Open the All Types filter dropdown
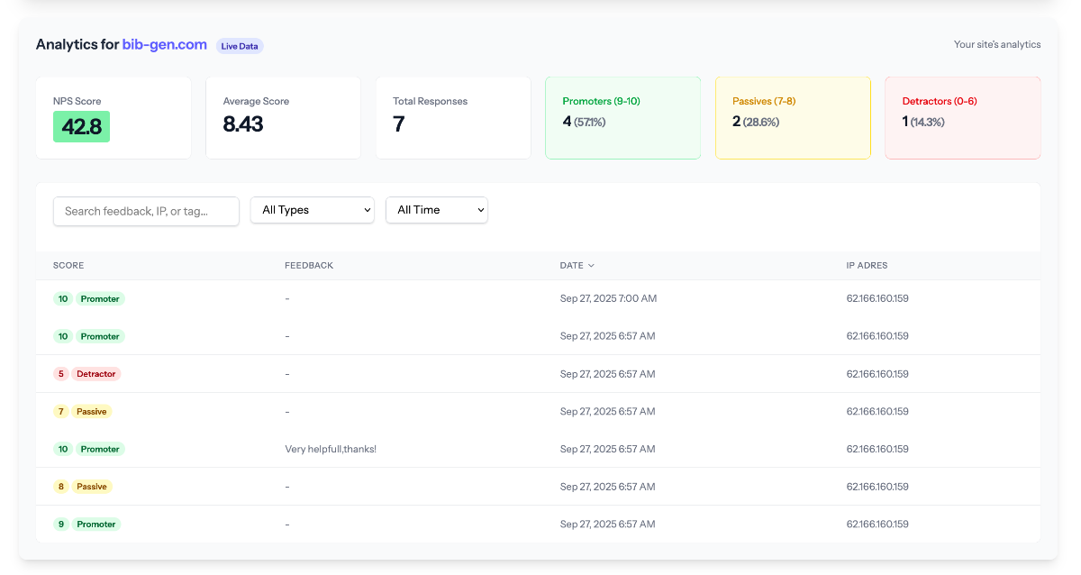The image size is (1081, 575). (x=312, y=210)
